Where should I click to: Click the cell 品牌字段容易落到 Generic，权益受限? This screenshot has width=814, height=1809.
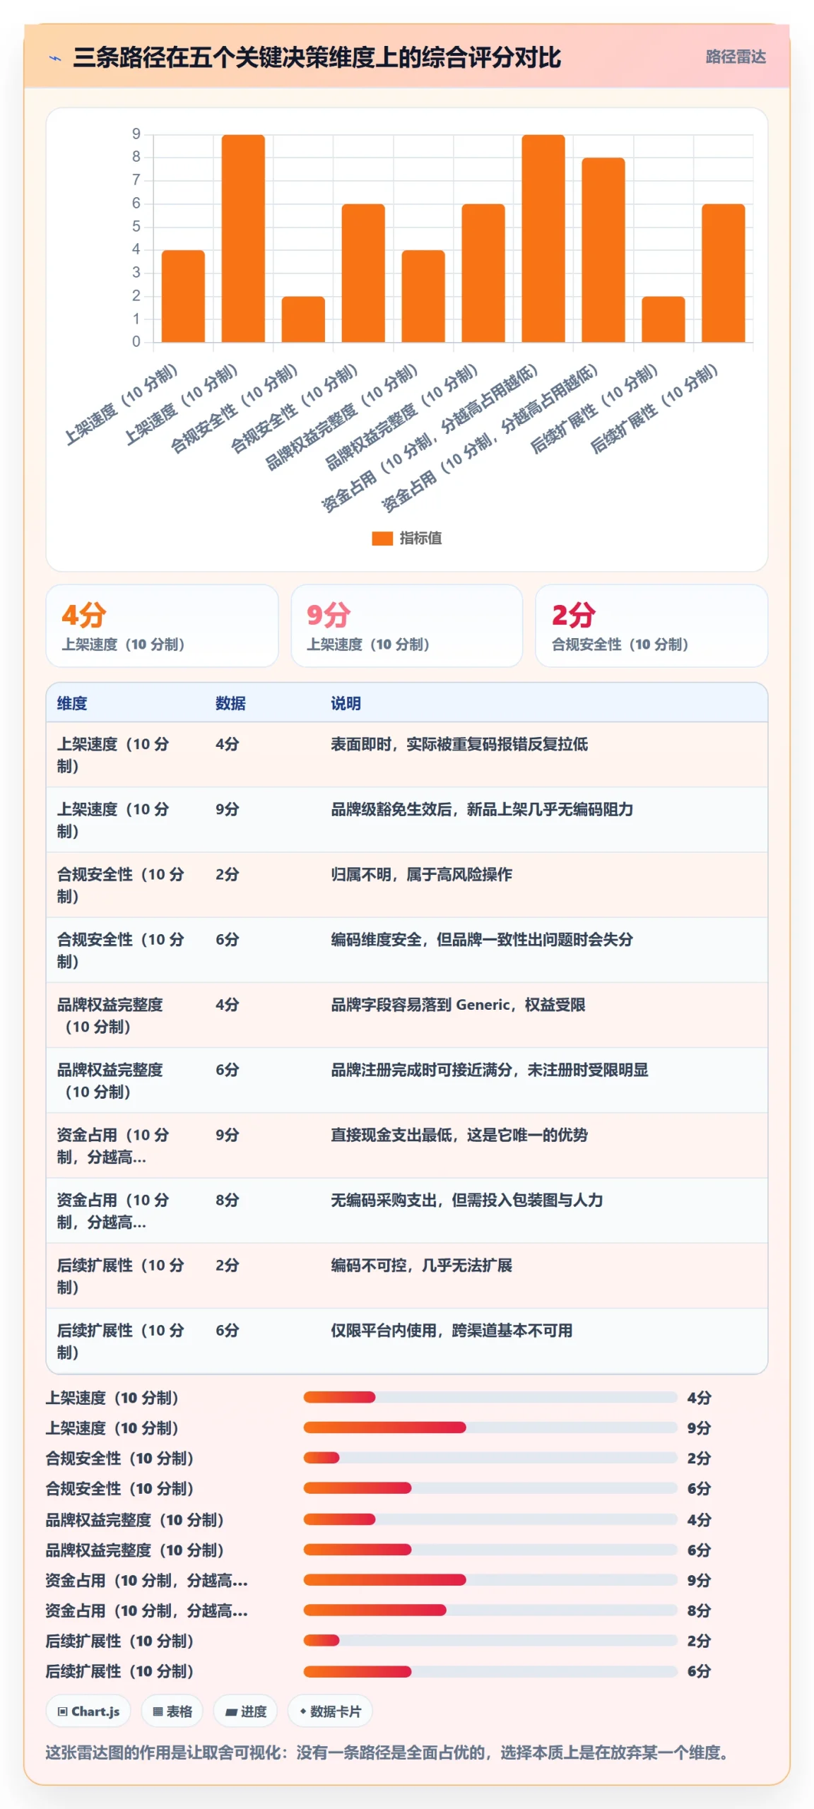click(458, 1004)
